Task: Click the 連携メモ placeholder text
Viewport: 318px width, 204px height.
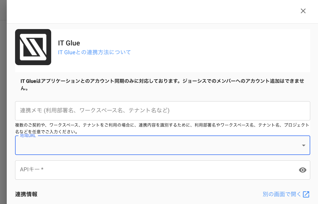Action: point(95,110)
